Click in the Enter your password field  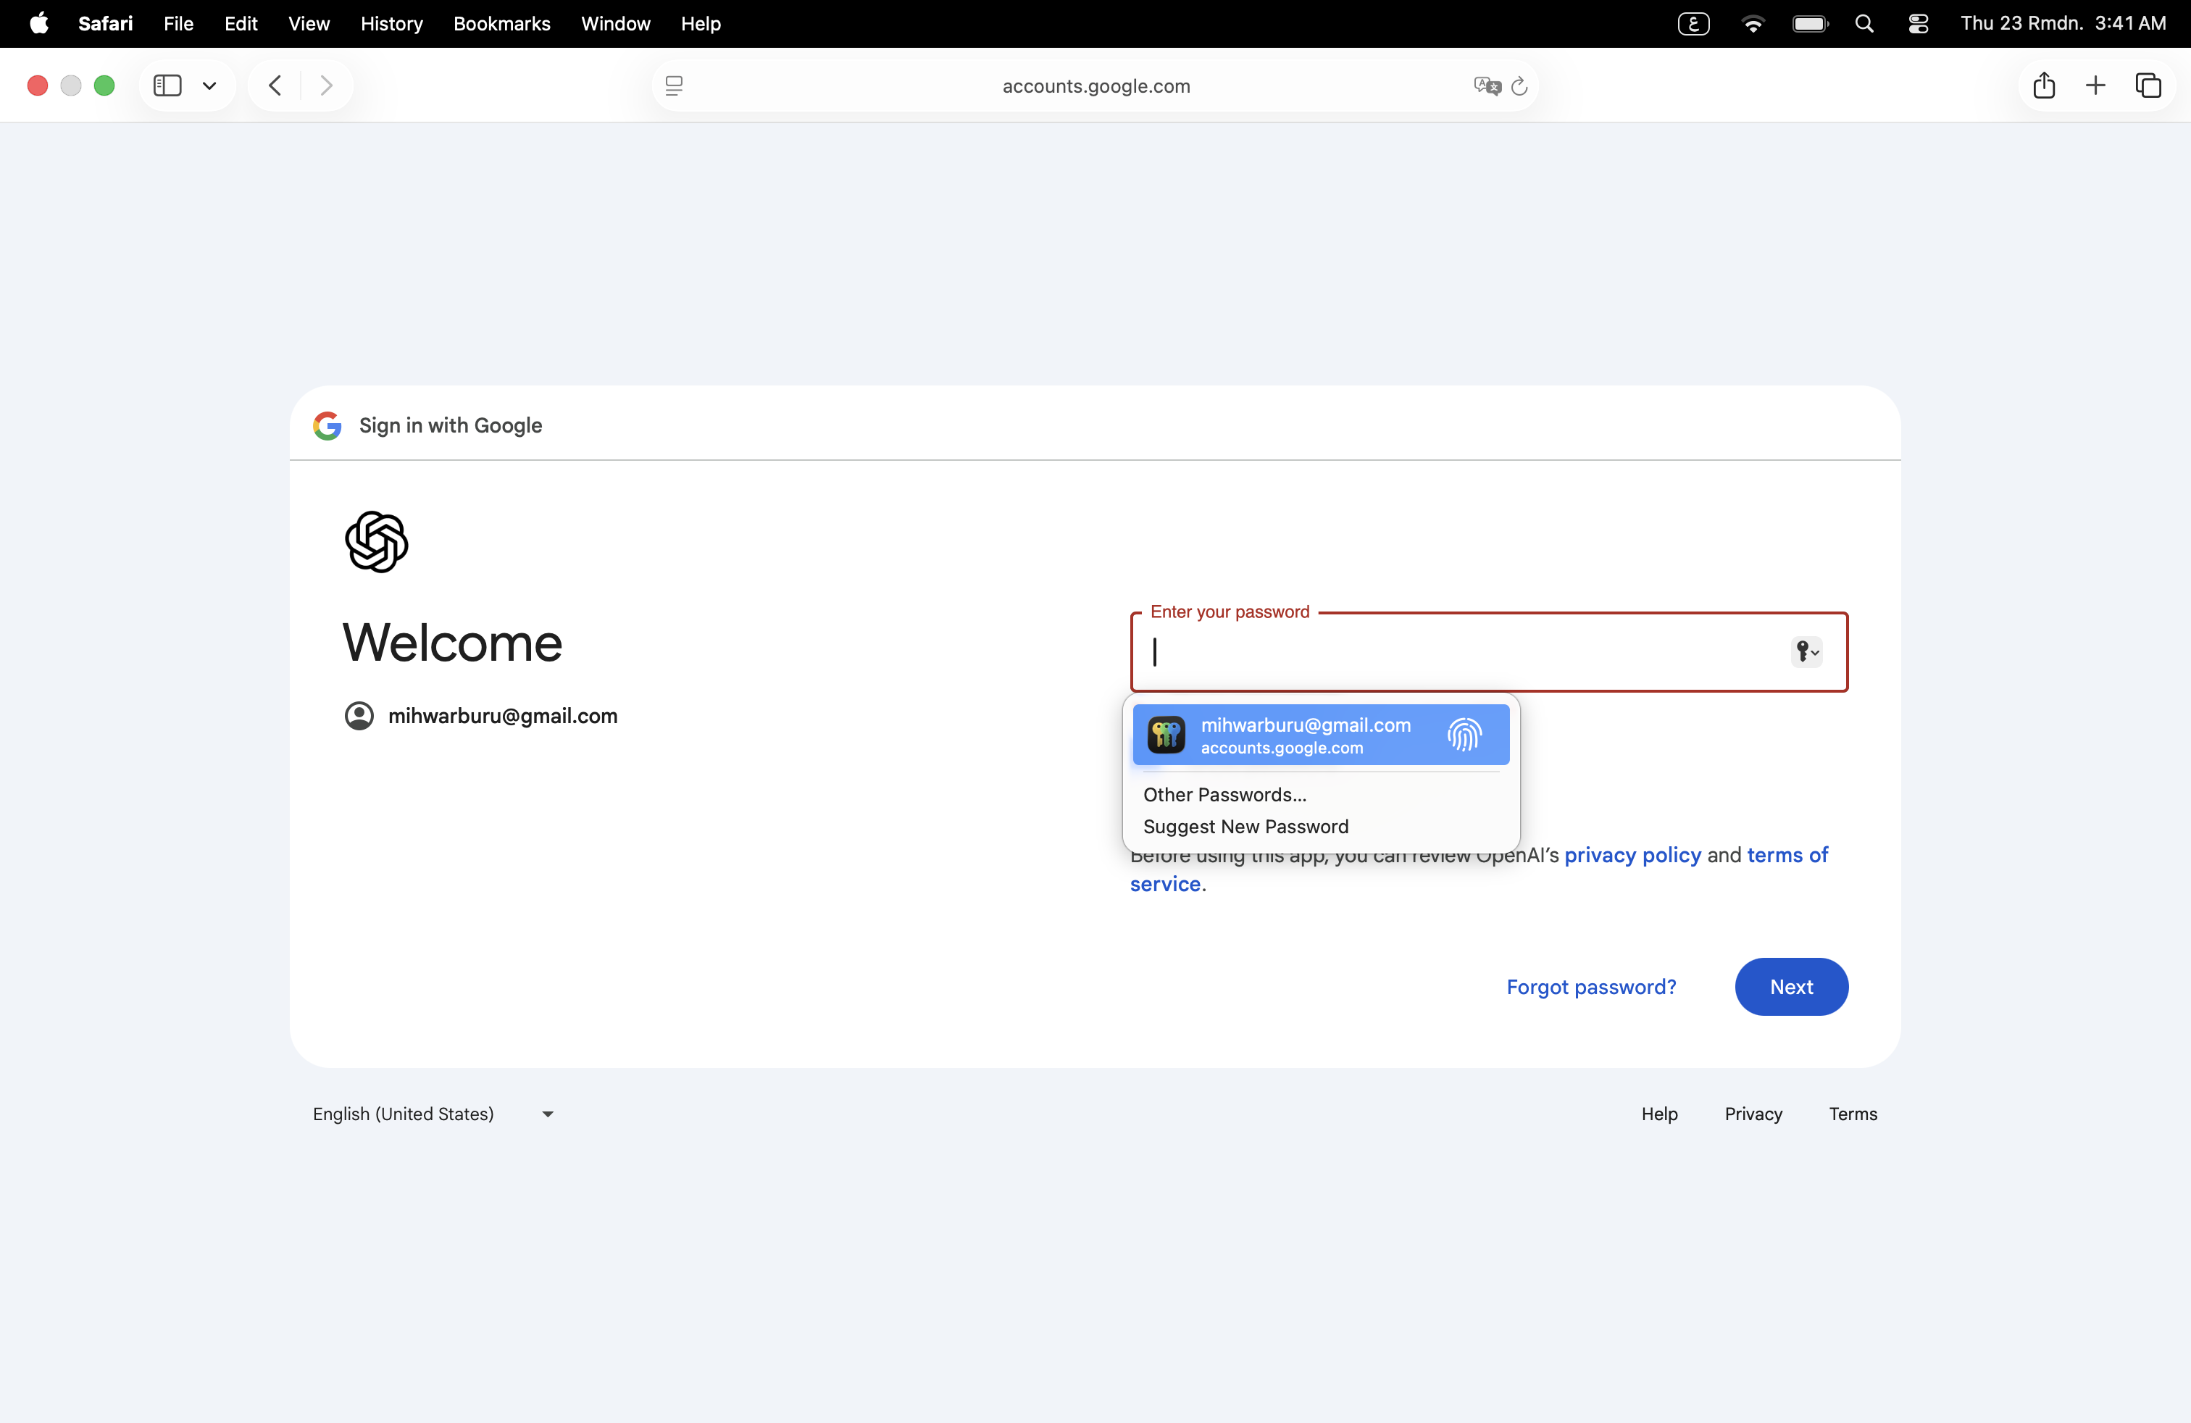click(x=1464, y=651)
